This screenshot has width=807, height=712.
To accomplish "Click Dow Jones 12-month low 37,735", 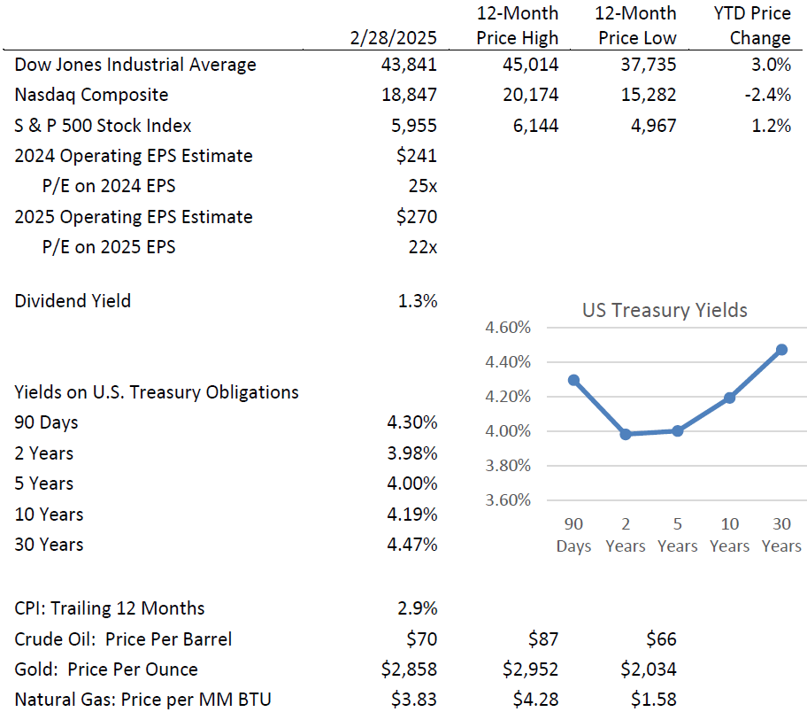I will pyautogui.click(x=649, y=65).
